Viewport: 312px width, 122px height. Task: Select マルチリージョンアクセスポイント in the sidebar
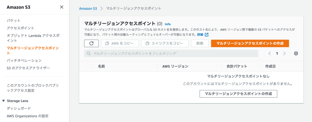pyautogui.click(x=33, y=51)
